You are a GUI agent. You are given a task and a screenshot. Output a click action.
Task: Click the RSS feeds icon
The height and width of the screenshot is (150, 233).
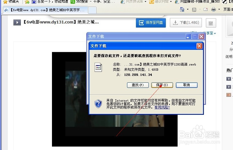tap(194, 10)
